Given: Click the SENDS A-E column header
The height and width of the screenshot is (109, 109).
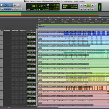Looking at the screenshot, I should click(x=23, y=30).
